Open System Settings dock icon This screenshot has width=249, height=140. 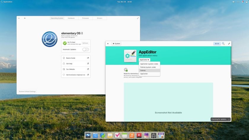tap(154, 135)
